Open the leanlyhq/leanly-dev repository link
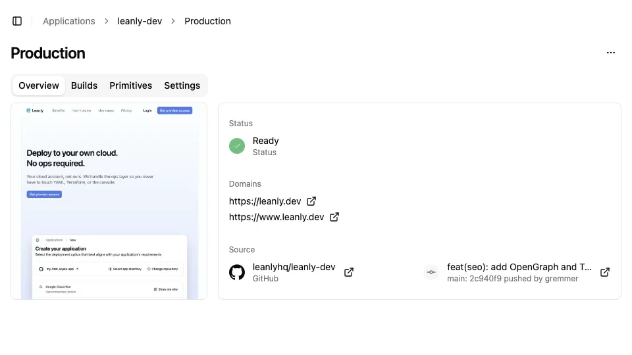The width and height of the screenshot is (632, 355). [294, 268]
